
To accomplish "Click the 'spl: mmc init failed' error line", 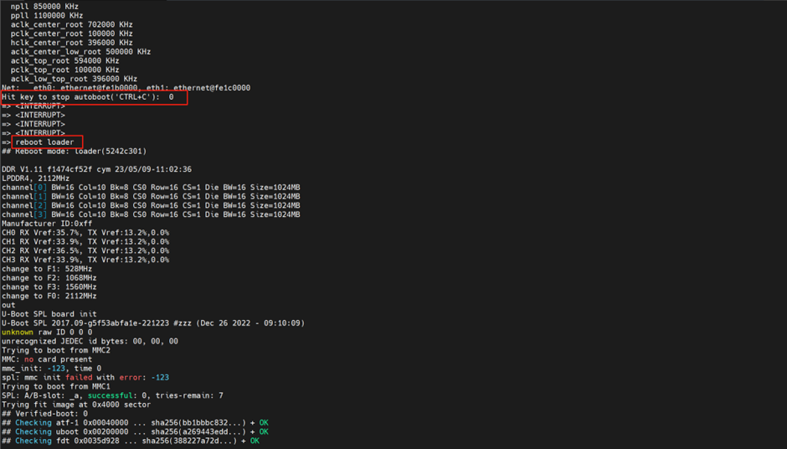I will pos(85,378).
